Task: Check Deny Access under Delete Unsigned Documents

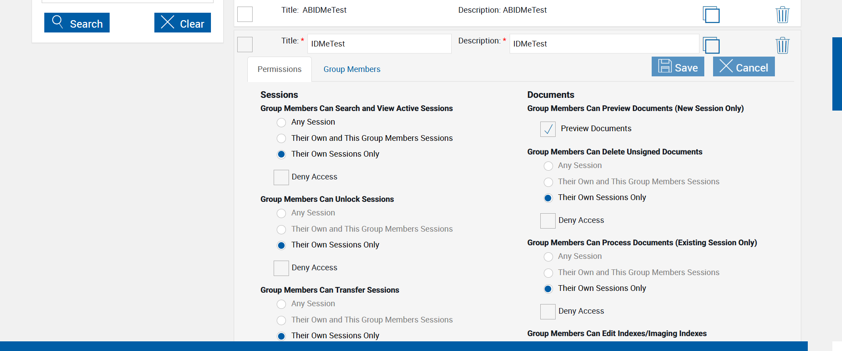Action: tap(548, 221)
